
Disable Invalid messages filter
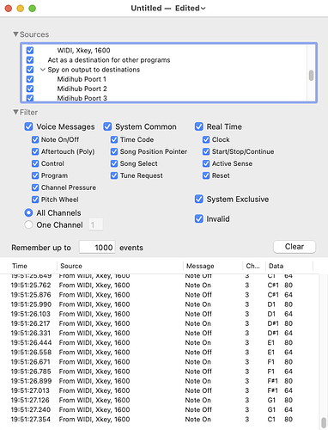point(199,218)
